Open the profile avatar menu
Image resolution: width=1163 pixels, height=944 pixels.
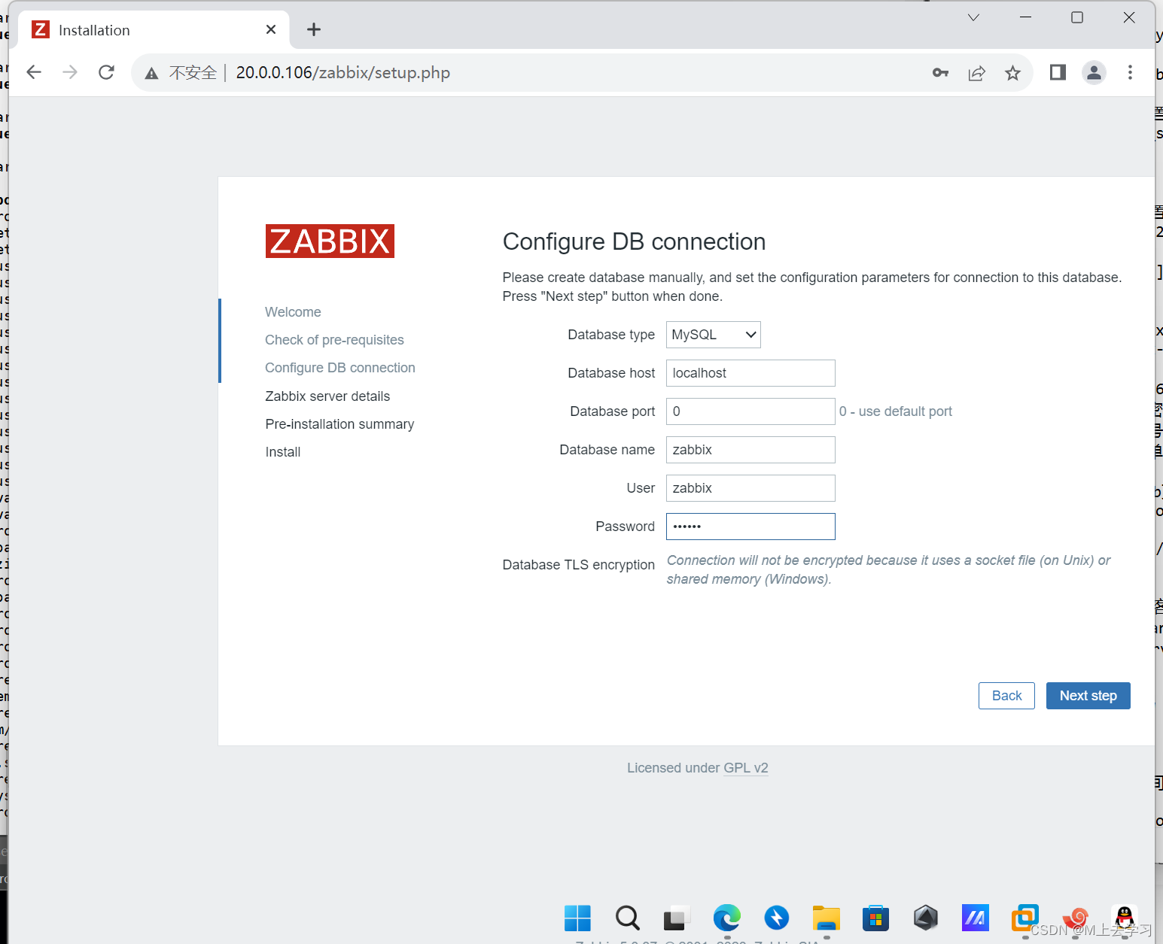pyautogui.click(x=1094, y=72)
